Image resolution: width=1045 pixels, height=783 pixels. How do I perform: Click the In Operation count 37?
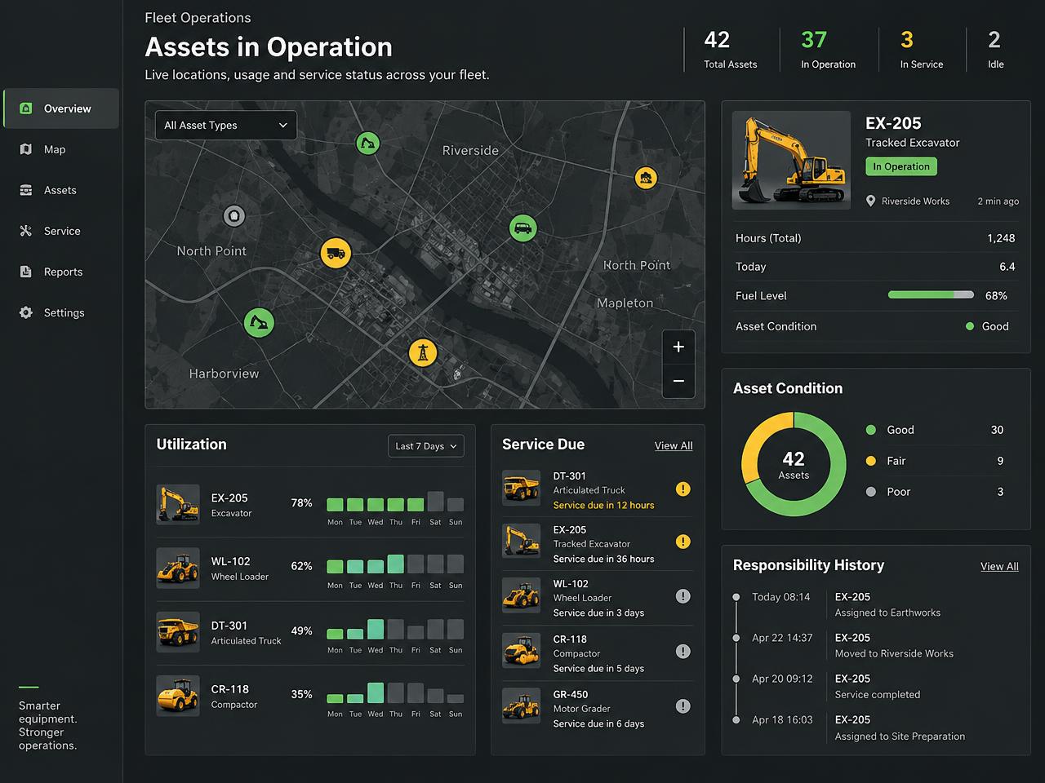[x=814, y=40]
